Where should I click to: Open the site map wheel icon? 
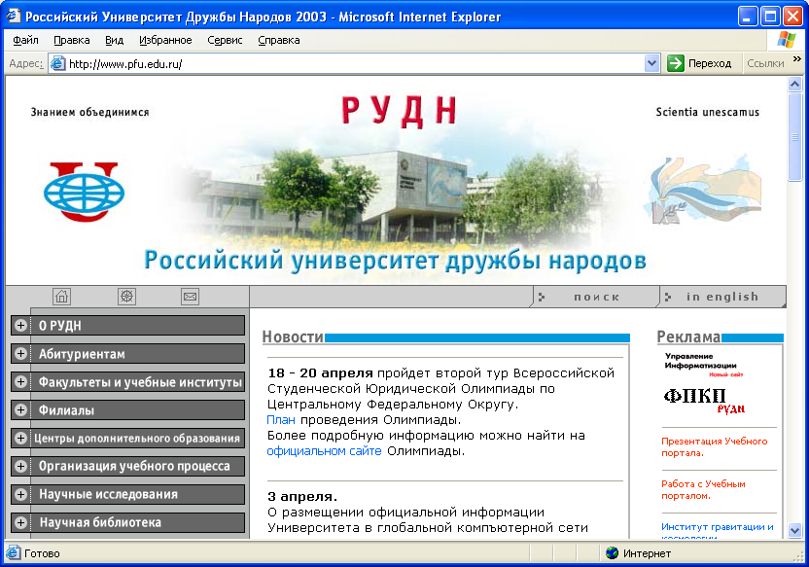(x=126, y=297)
